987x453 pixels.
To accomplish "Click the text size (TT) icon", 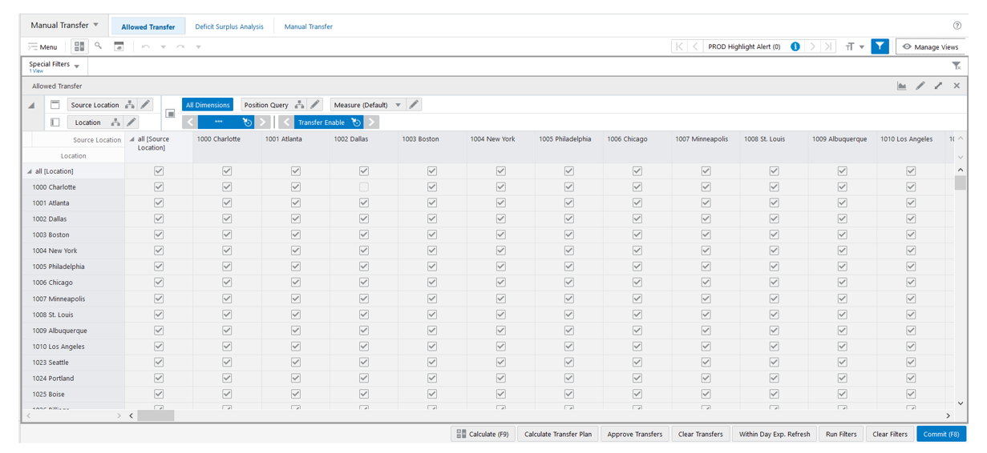I will (850, 46).
